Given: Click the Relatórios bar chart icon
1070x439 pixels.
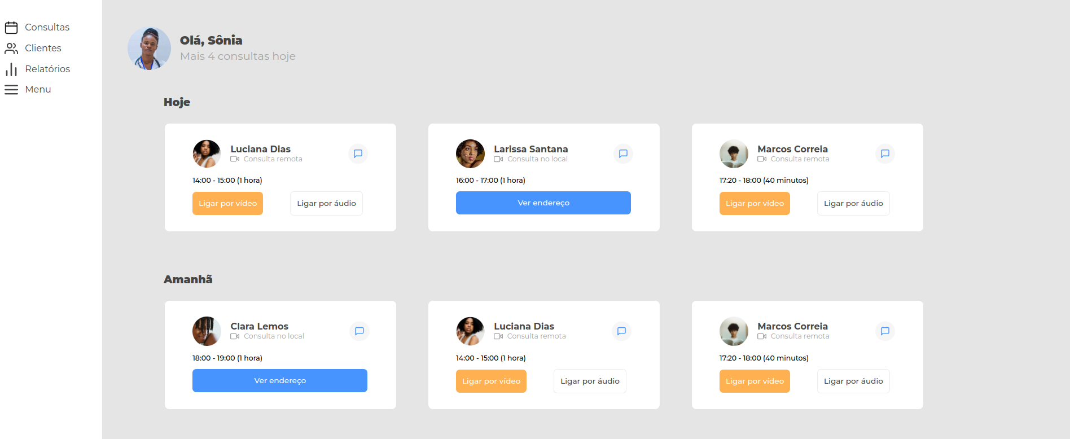Looking at the screenshot, I should pos(11,69).
